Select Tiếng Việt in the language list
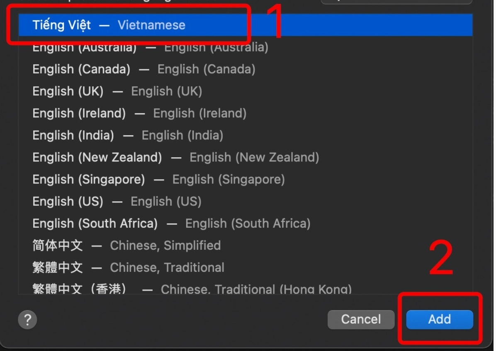The width and height of the screenshot is (496, 351). click(x=62, y=25)
